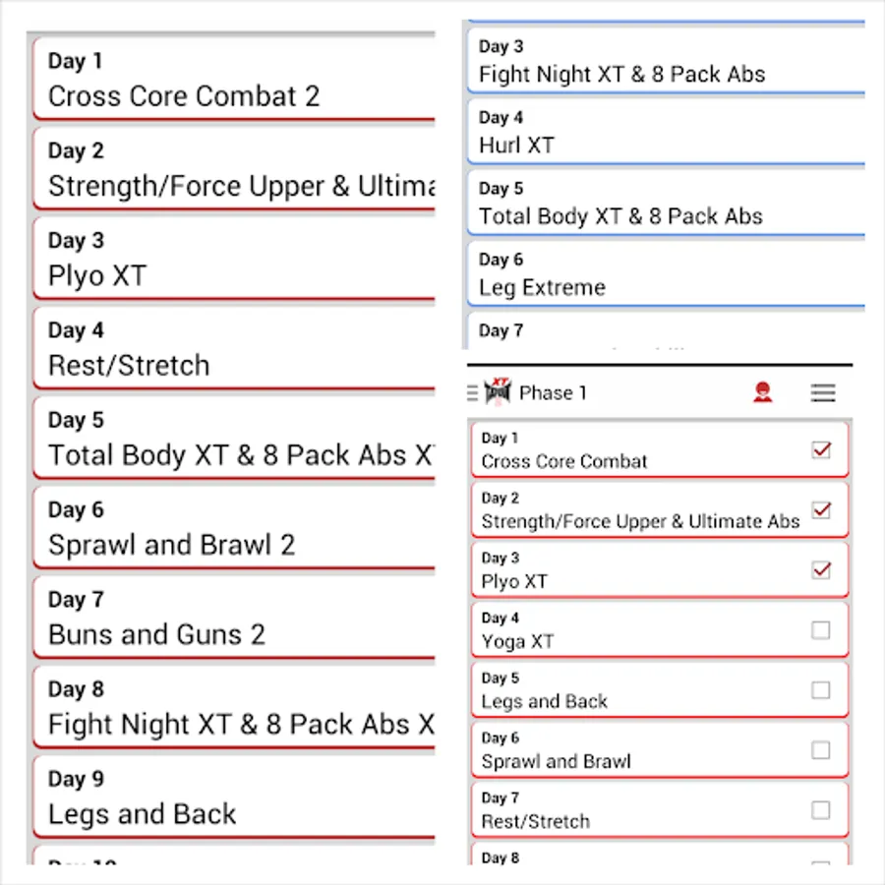Mark Day 5 Legs and Back complete
This screenshot has width=885, height=885.
[821, 690]
